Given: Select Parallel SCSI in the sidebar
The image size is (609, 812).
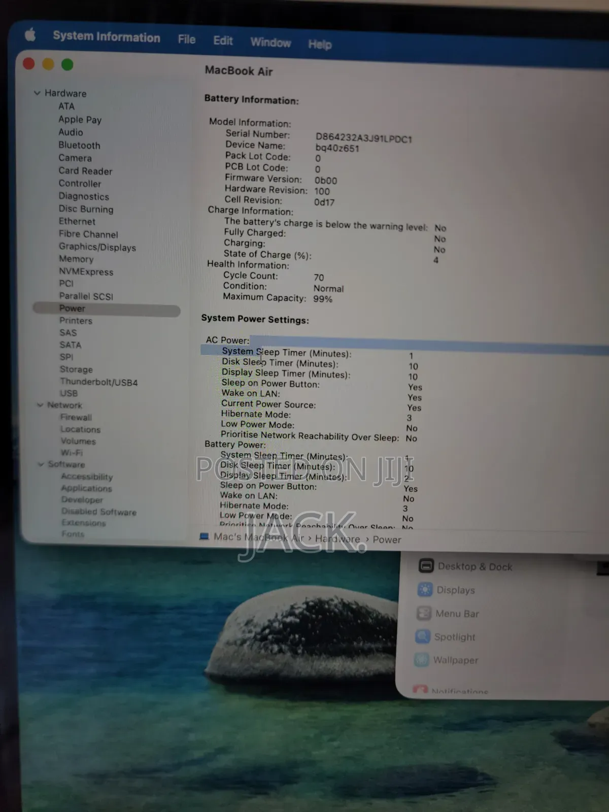Looking at the screenshot, I should click(x=86, y=296).
